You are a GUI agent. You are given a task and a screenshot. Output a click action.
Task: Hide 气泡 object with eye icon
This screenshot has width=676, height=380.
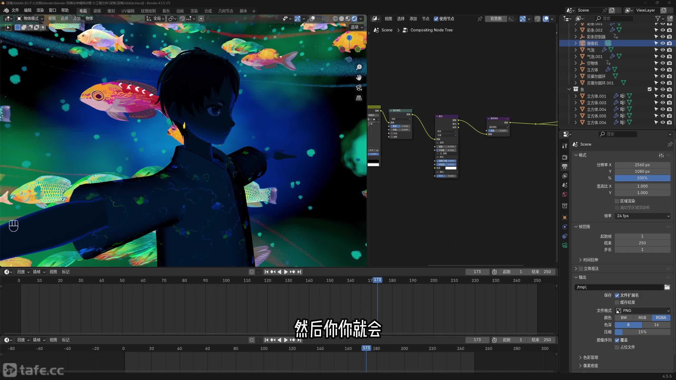663,50
